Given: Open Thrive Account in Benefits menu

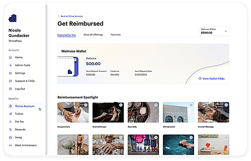Looking at the screenshot, I should 25,106.
